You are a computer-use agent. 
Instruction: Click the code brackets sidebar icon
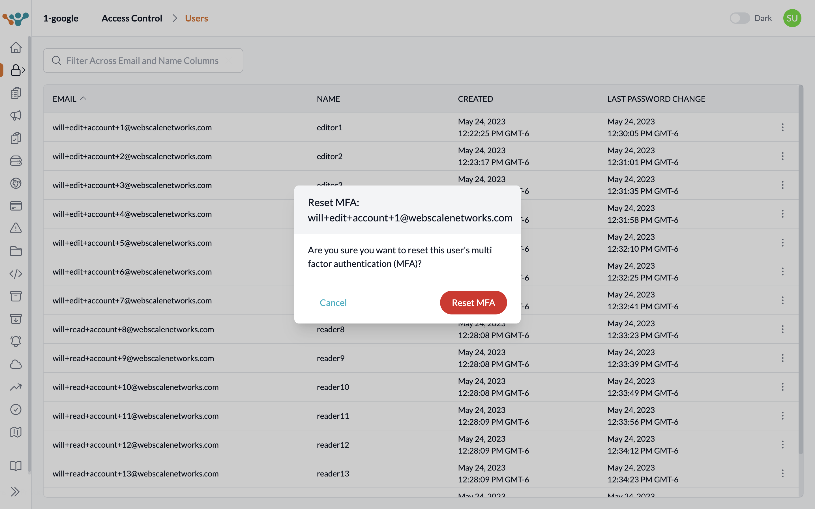click(16, 274)
